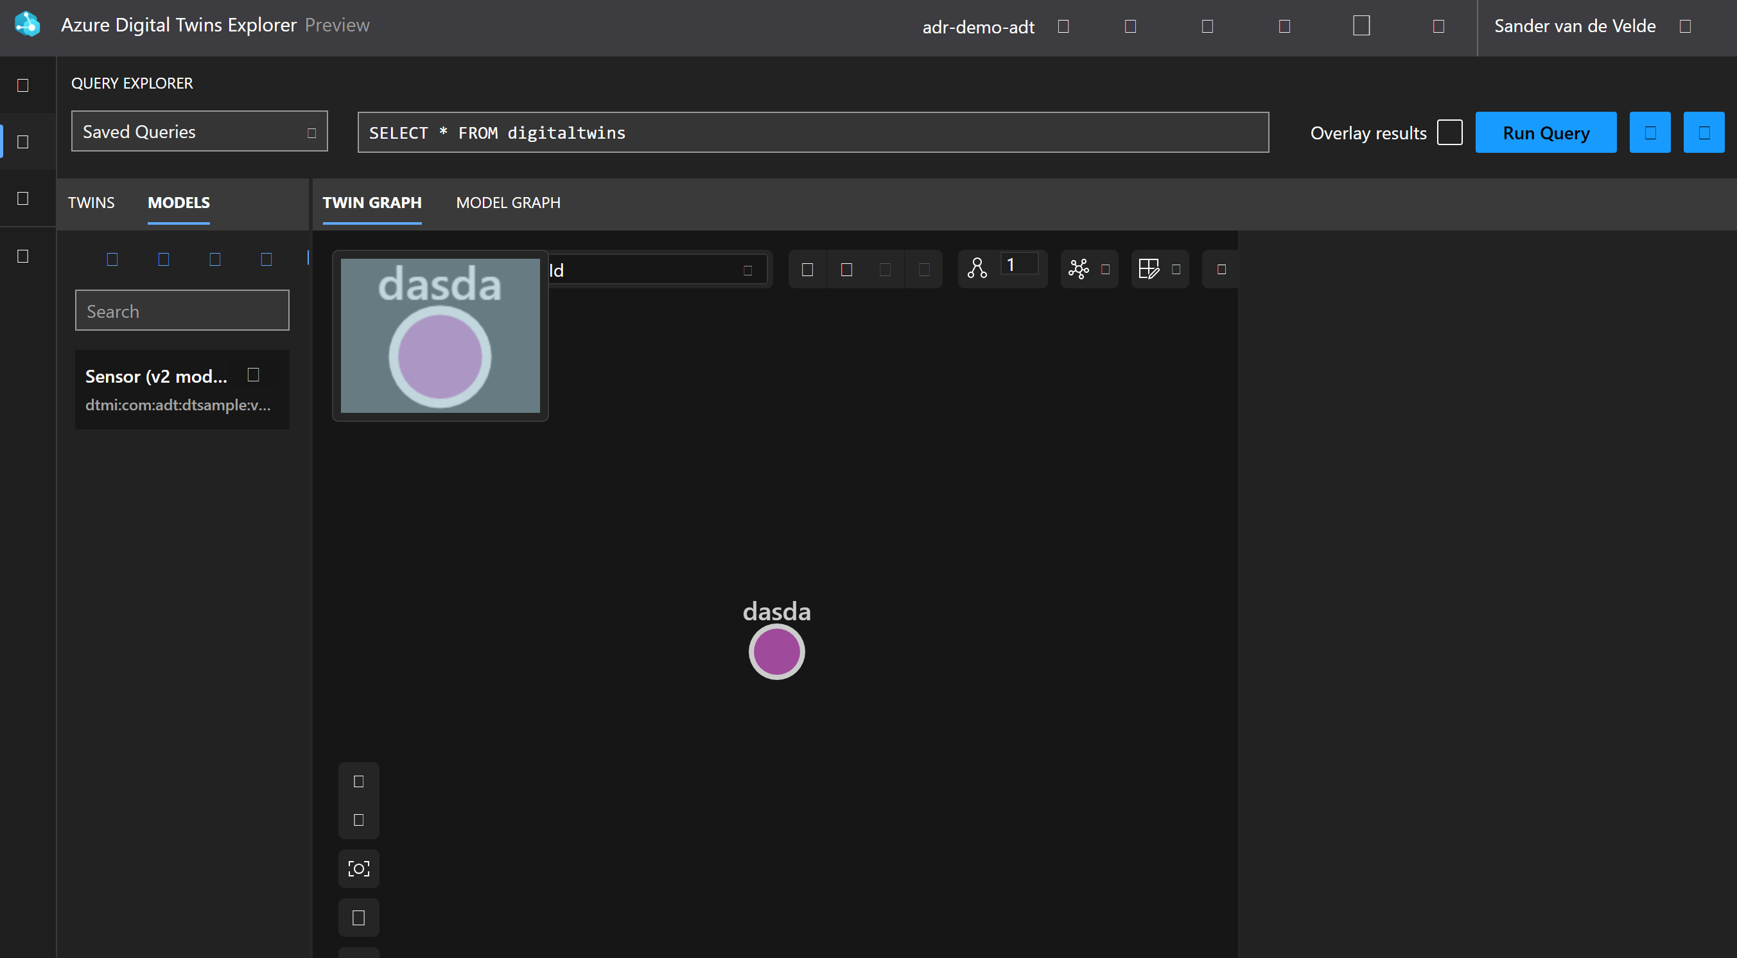Open the table-with-pencil dropdown in graph toolbar
The image size is (1737, 958).
pos(1160,270)
